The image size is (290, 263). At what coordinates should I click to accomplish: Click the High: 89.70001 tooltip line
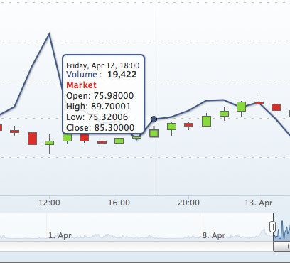pyautogui.click(x=99, y=107)
